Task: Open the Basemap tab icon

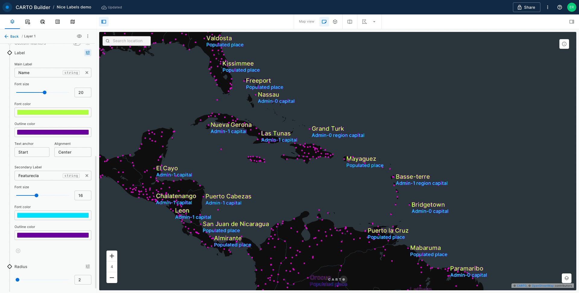Action: click(x=73, y=22)
